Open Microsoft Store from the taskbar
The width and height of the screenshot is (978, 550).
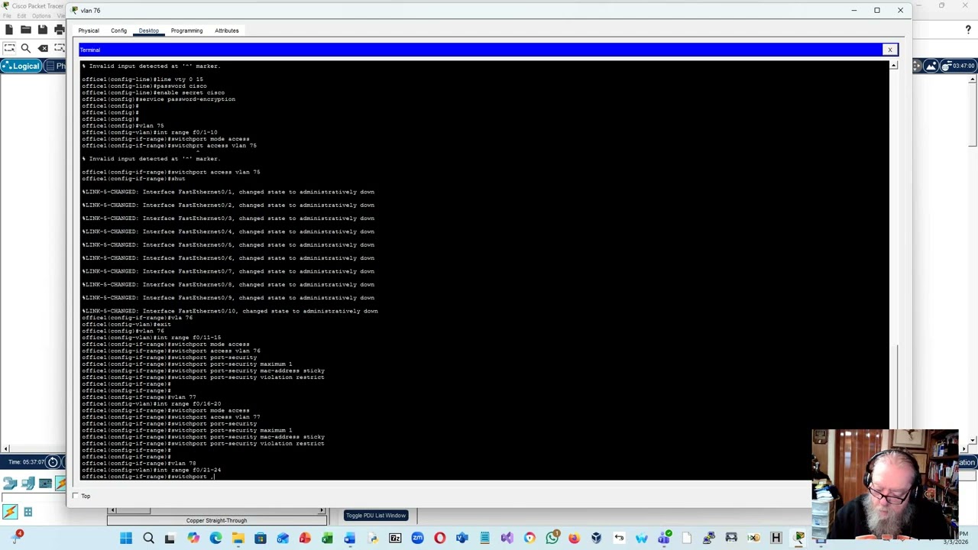[x=261, y=539]
